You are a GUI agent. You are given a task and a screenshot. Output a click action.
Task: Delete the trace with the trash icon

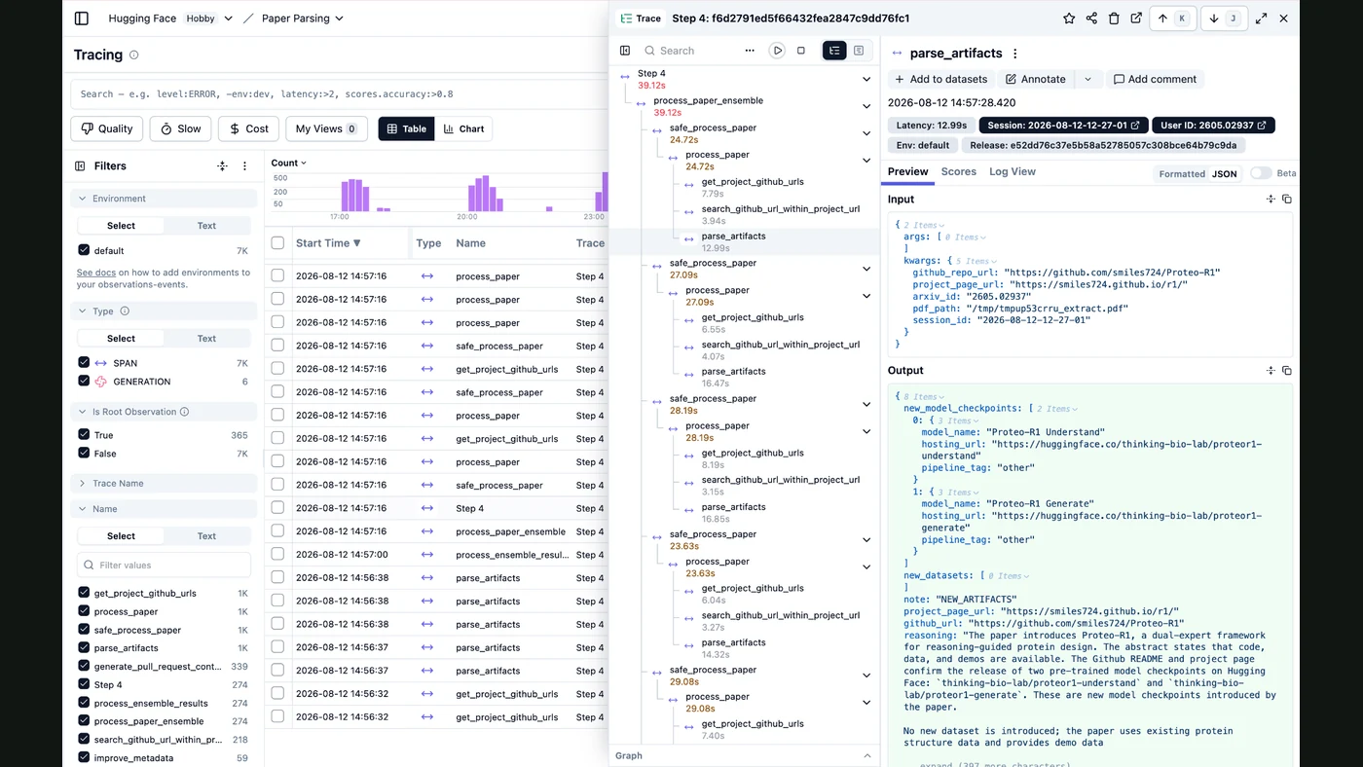coord(1114,18)
